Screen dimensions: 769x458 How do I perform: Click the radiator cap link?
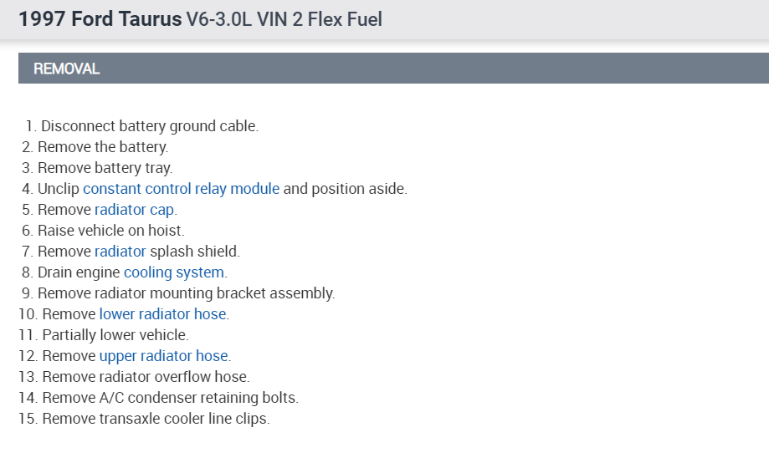134,210
